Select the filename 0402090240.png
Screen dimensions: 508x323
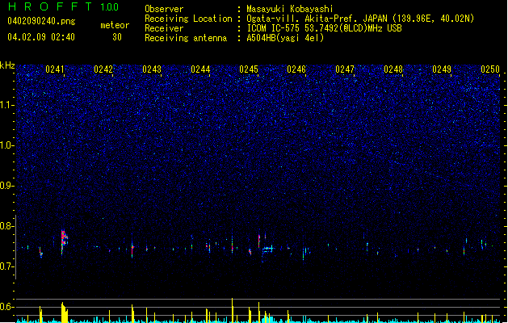tap(41, 21)
